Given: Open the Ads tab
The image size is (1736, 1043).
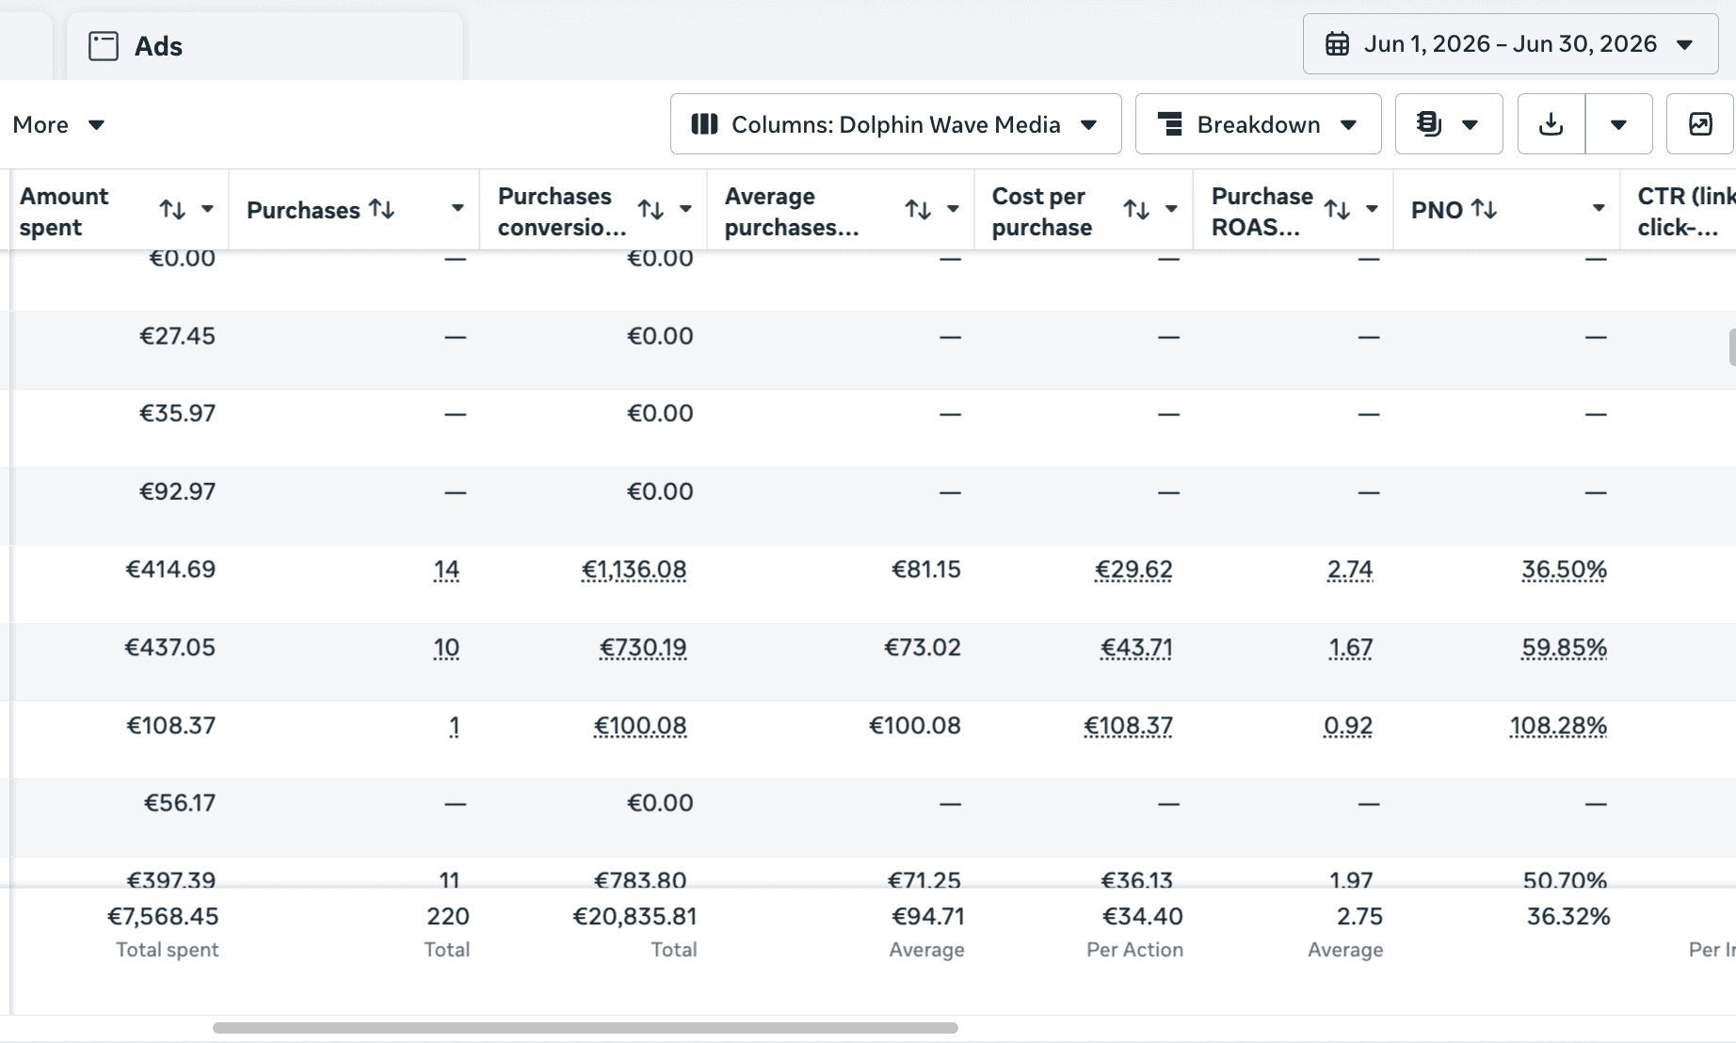Looking at the screenshot, I should 265,46.
